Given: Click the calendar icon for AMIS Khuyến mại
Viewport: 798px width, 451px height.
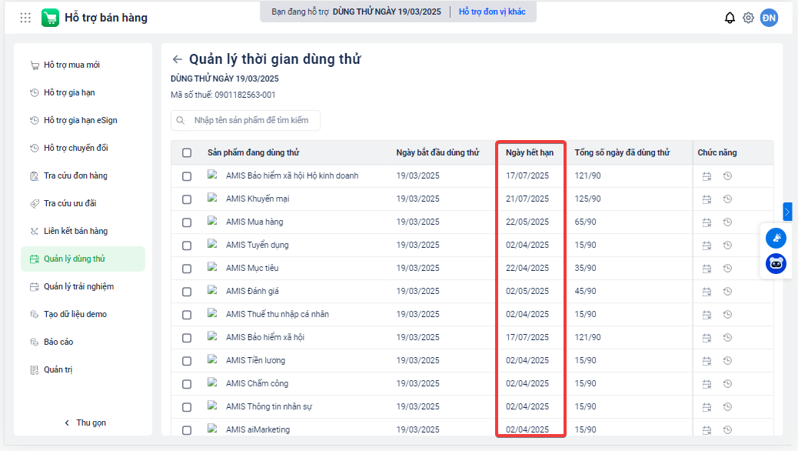Looking at the screenshot, I should (x=707, y=199).
